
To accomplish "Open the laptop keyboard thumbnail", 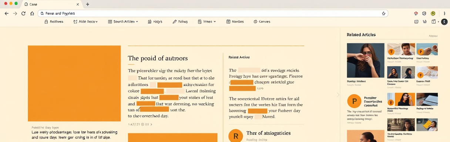I will tap(427, 99).
